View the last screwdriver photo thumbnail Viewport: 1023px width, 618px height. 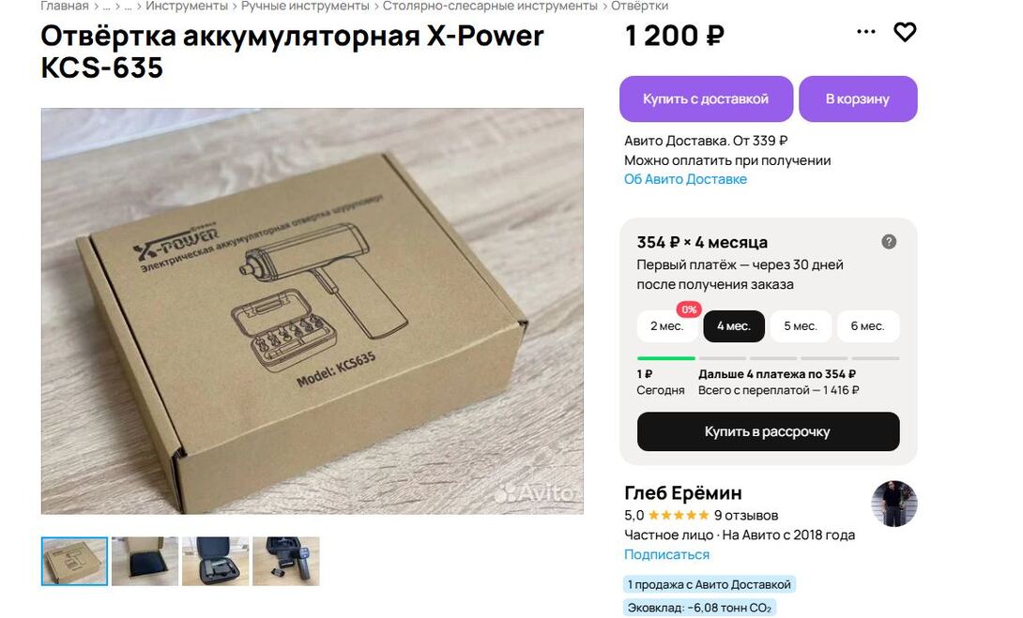point(285,562)
